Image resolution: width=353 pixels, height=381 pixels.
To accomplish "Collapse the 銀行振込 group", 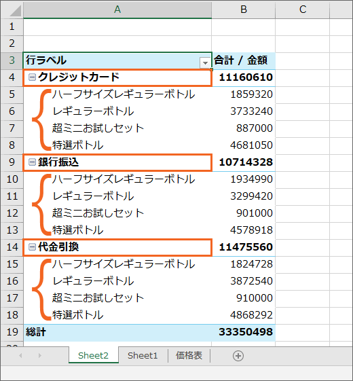I will point(32,162).
